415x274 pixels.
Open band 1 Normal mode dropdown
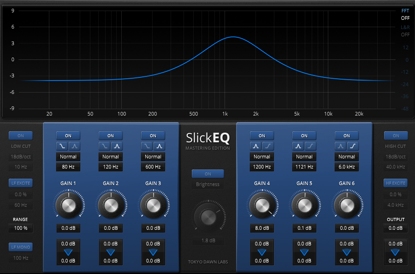pyautogui.click(x=68, y=157)
